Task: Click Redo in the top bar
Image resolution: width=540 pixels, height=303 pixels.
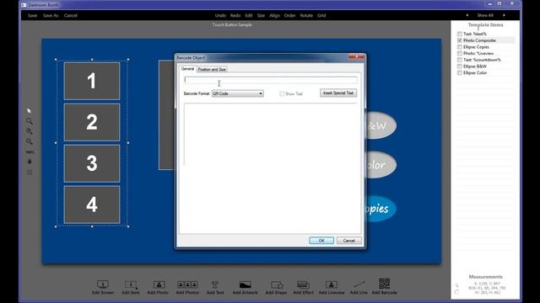Action: (235, 15)
